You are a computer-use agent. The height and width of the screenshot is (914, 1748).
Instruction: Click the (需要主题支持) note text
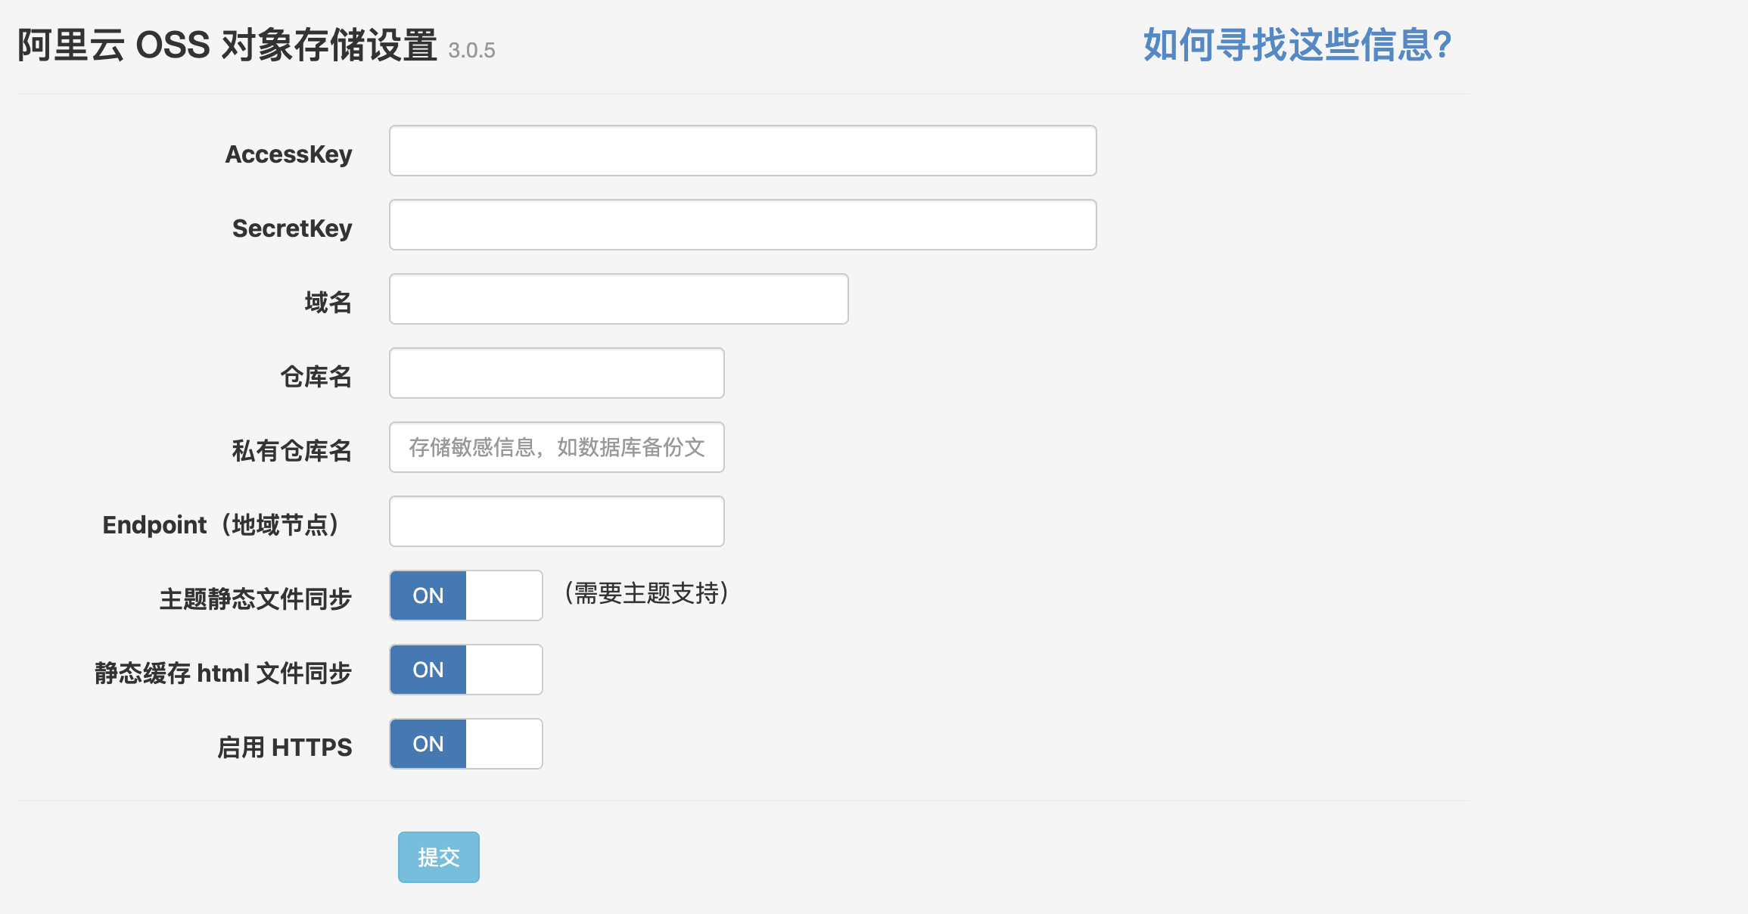click(646, 593)
